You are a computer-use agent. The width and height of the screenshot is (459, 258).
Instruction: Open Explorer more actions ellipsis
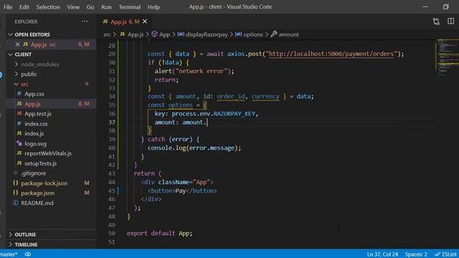pyautogui.click(x=85, y=21)
